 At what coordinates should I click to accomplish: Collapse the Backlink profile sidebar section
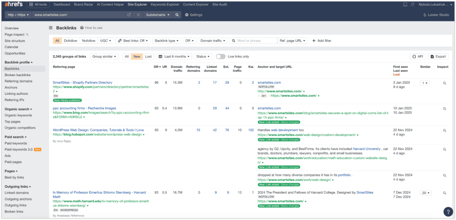tap(19, 62)
